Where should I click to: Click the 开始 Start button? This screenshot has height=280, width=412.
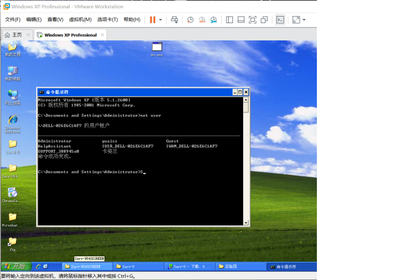pyautogui.click(x=16, y=266)
